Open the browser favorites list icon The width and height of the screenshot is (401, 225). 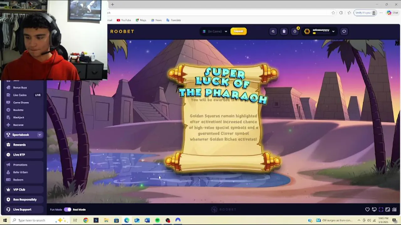349,13
